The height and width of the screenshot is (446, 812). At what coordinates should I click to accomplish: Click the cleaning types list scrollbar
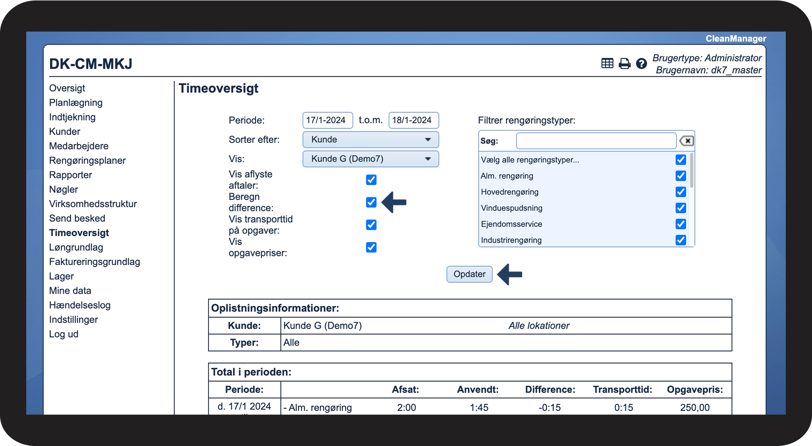click(x=692, y=171)
